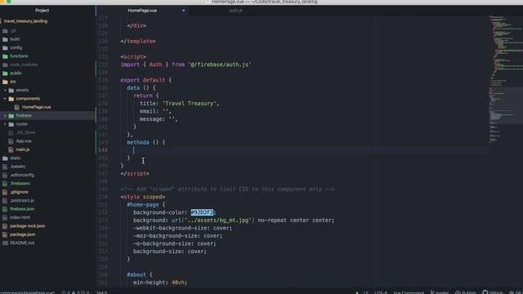This screenshot has width=523, height=294.
Task: Click the cursor position 144:5 indicator
Action: (x=101, y=292)
